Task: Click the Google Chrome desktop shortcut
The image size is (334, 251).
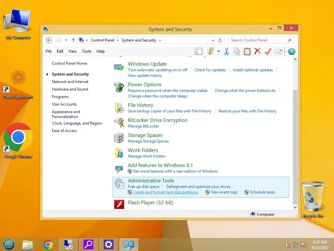Action: 18,141
